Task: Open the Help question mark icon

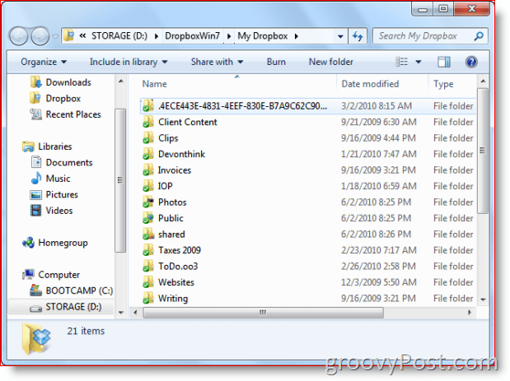Action: pos(471,62)
